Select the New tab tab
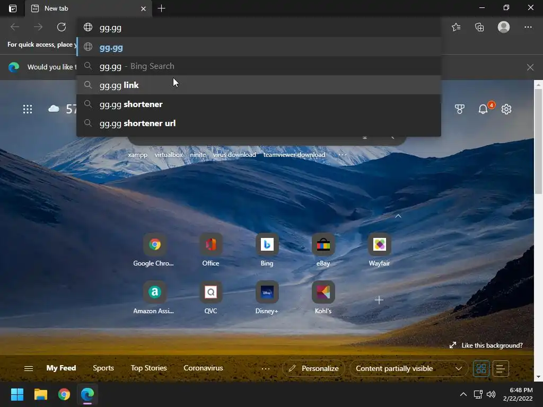This screenshot has height=407, width=543. click(x=89, y=8)
